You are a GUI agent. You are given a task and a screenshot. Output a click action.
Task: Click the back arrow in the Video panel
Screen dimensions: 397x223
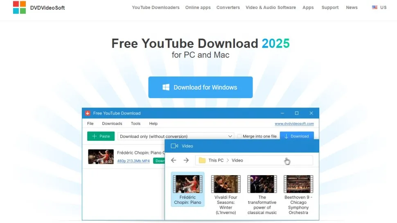point(174,160)
